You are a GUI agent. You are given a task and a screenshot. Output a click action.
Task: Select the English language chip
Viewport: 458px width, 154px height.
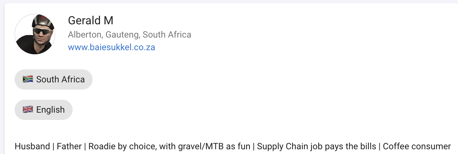click(x=43, y=110)
